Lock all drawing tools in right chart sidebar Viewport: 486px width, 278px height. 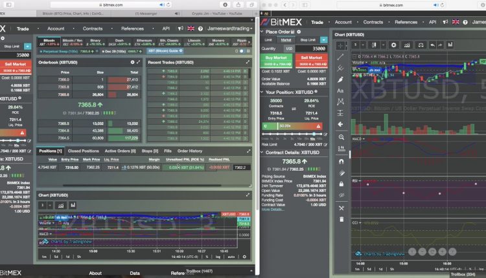pos(341,184)
